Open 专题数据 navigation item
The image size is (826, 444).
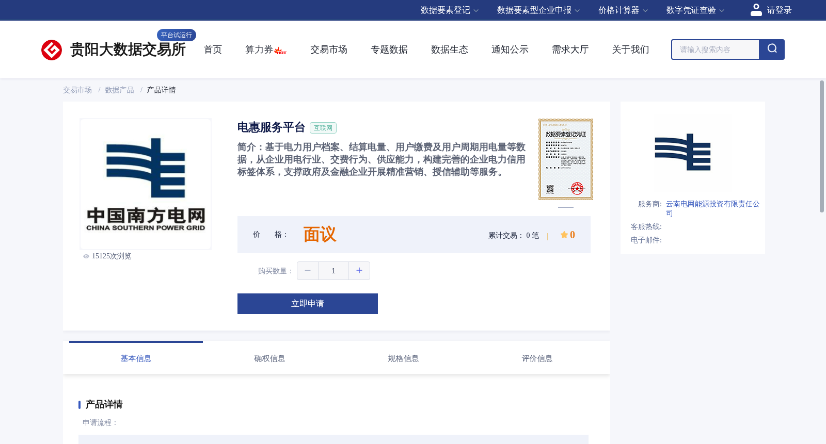[x=389, y=50]
